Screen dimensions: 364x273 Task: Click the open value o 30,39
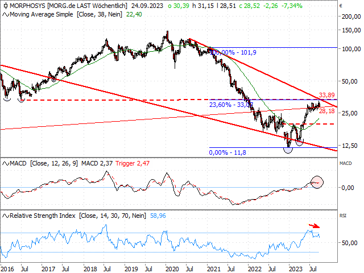(x=179, y=6)
